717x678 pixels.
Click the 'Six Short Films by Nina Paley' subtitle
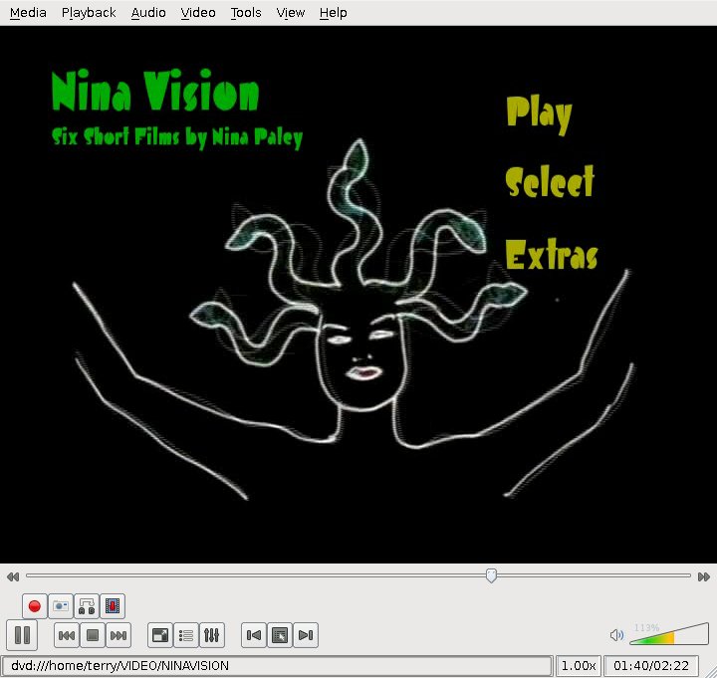tap(177, 137)
